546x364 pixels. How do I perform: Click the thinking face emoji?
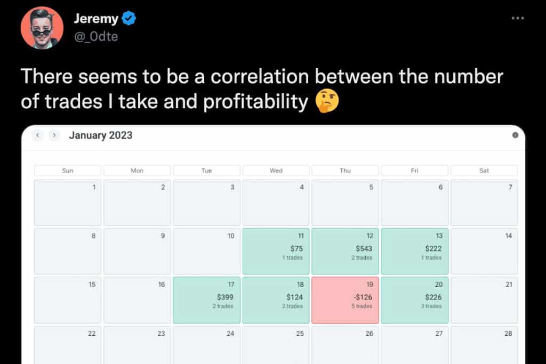[x=326, y=102]
